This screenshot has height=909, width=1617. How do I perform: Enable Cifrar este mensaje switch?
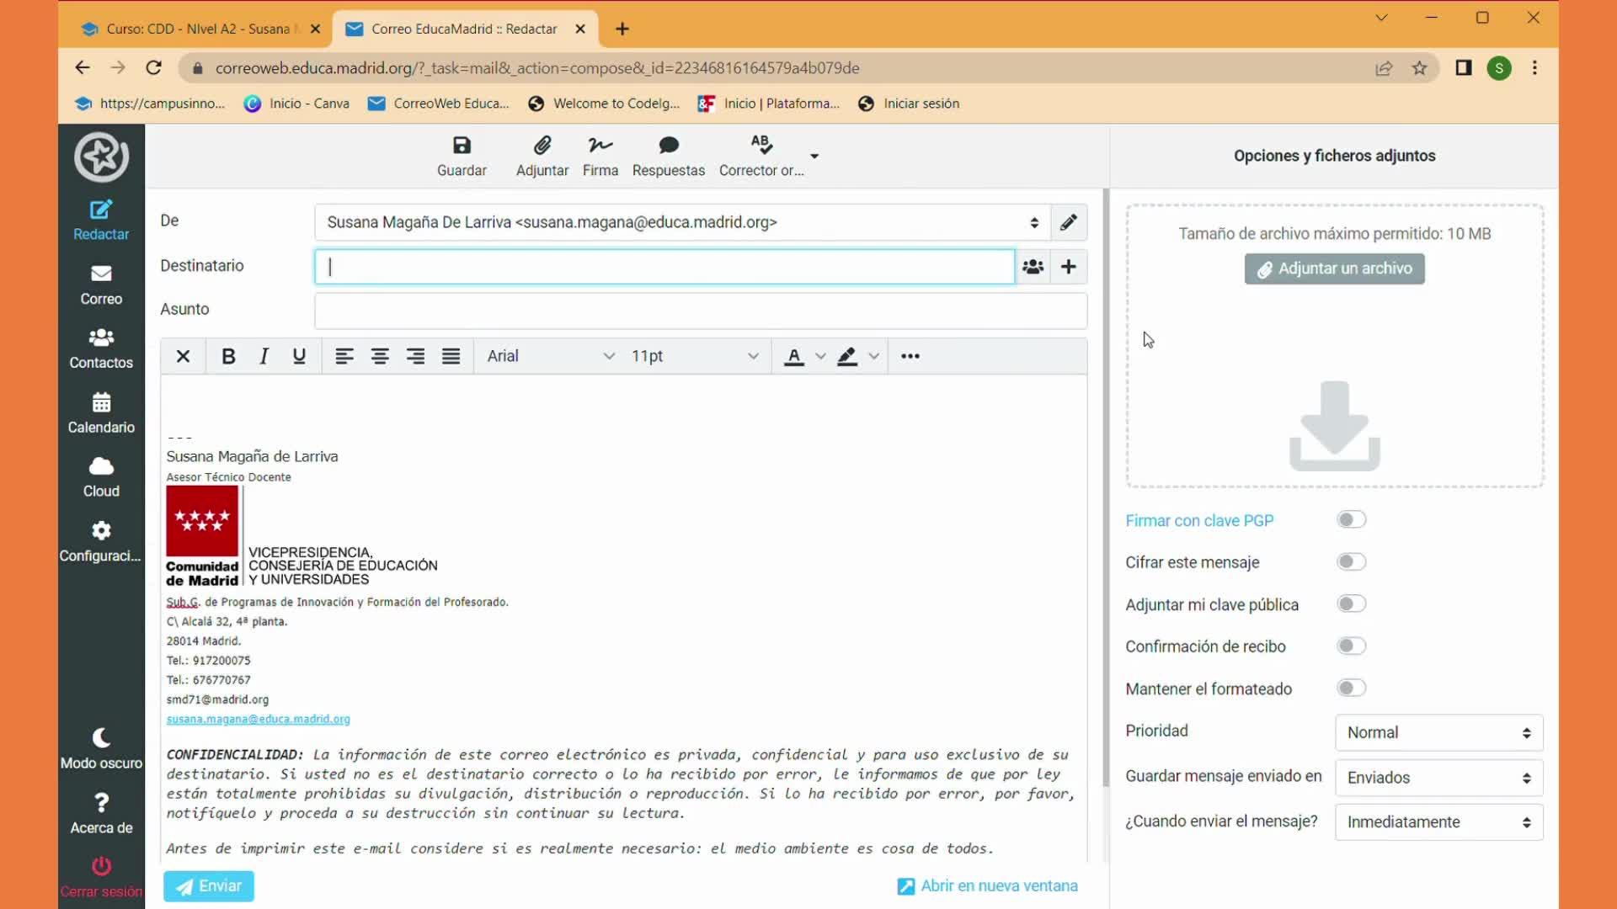click(x=1351, y=562)
